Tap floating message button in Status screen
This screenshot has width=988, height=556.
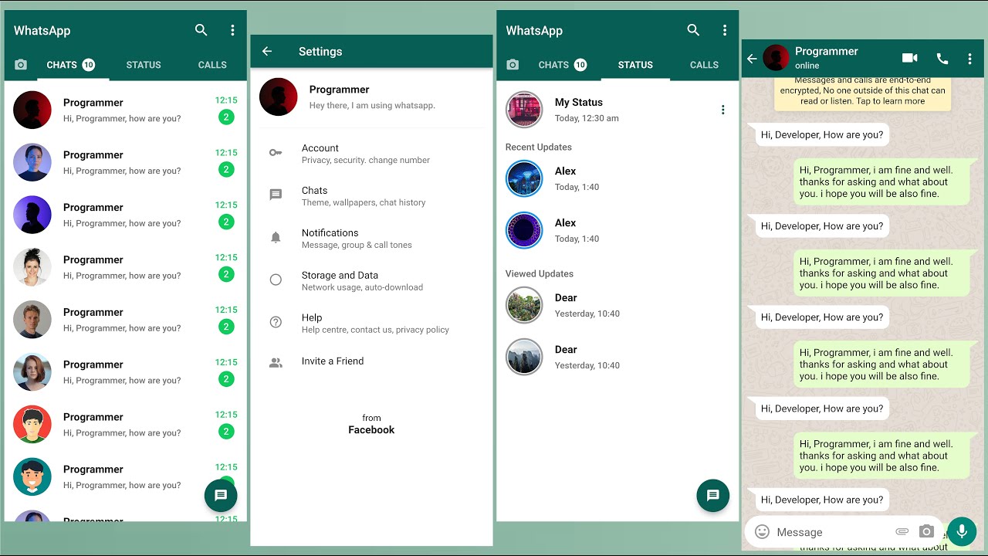click(713, 495)
